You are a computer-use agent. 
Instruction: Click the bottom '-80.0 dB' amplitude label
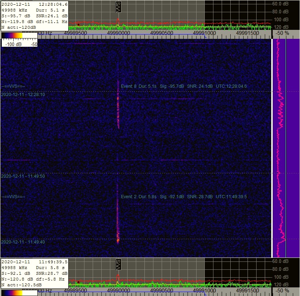(x=280, y=269)
